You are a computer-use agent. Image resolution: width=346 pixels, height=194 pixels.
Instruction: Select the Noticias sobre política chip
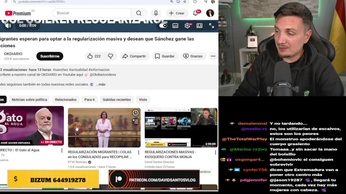[x=29, y=100]
